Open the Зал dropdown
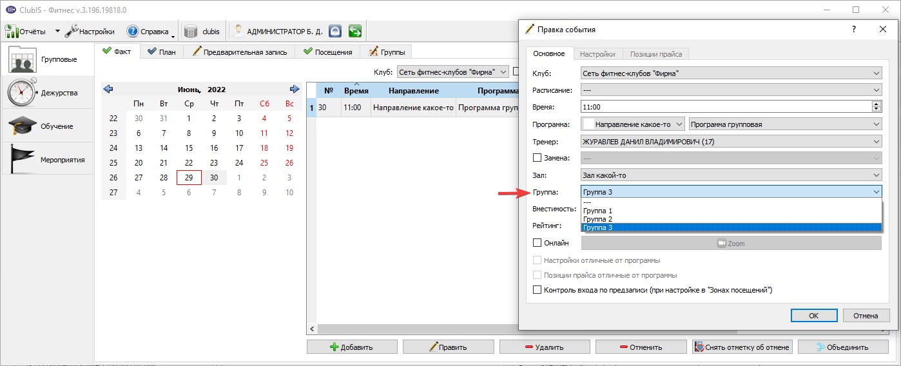901x366 pixels. point(731,175)
